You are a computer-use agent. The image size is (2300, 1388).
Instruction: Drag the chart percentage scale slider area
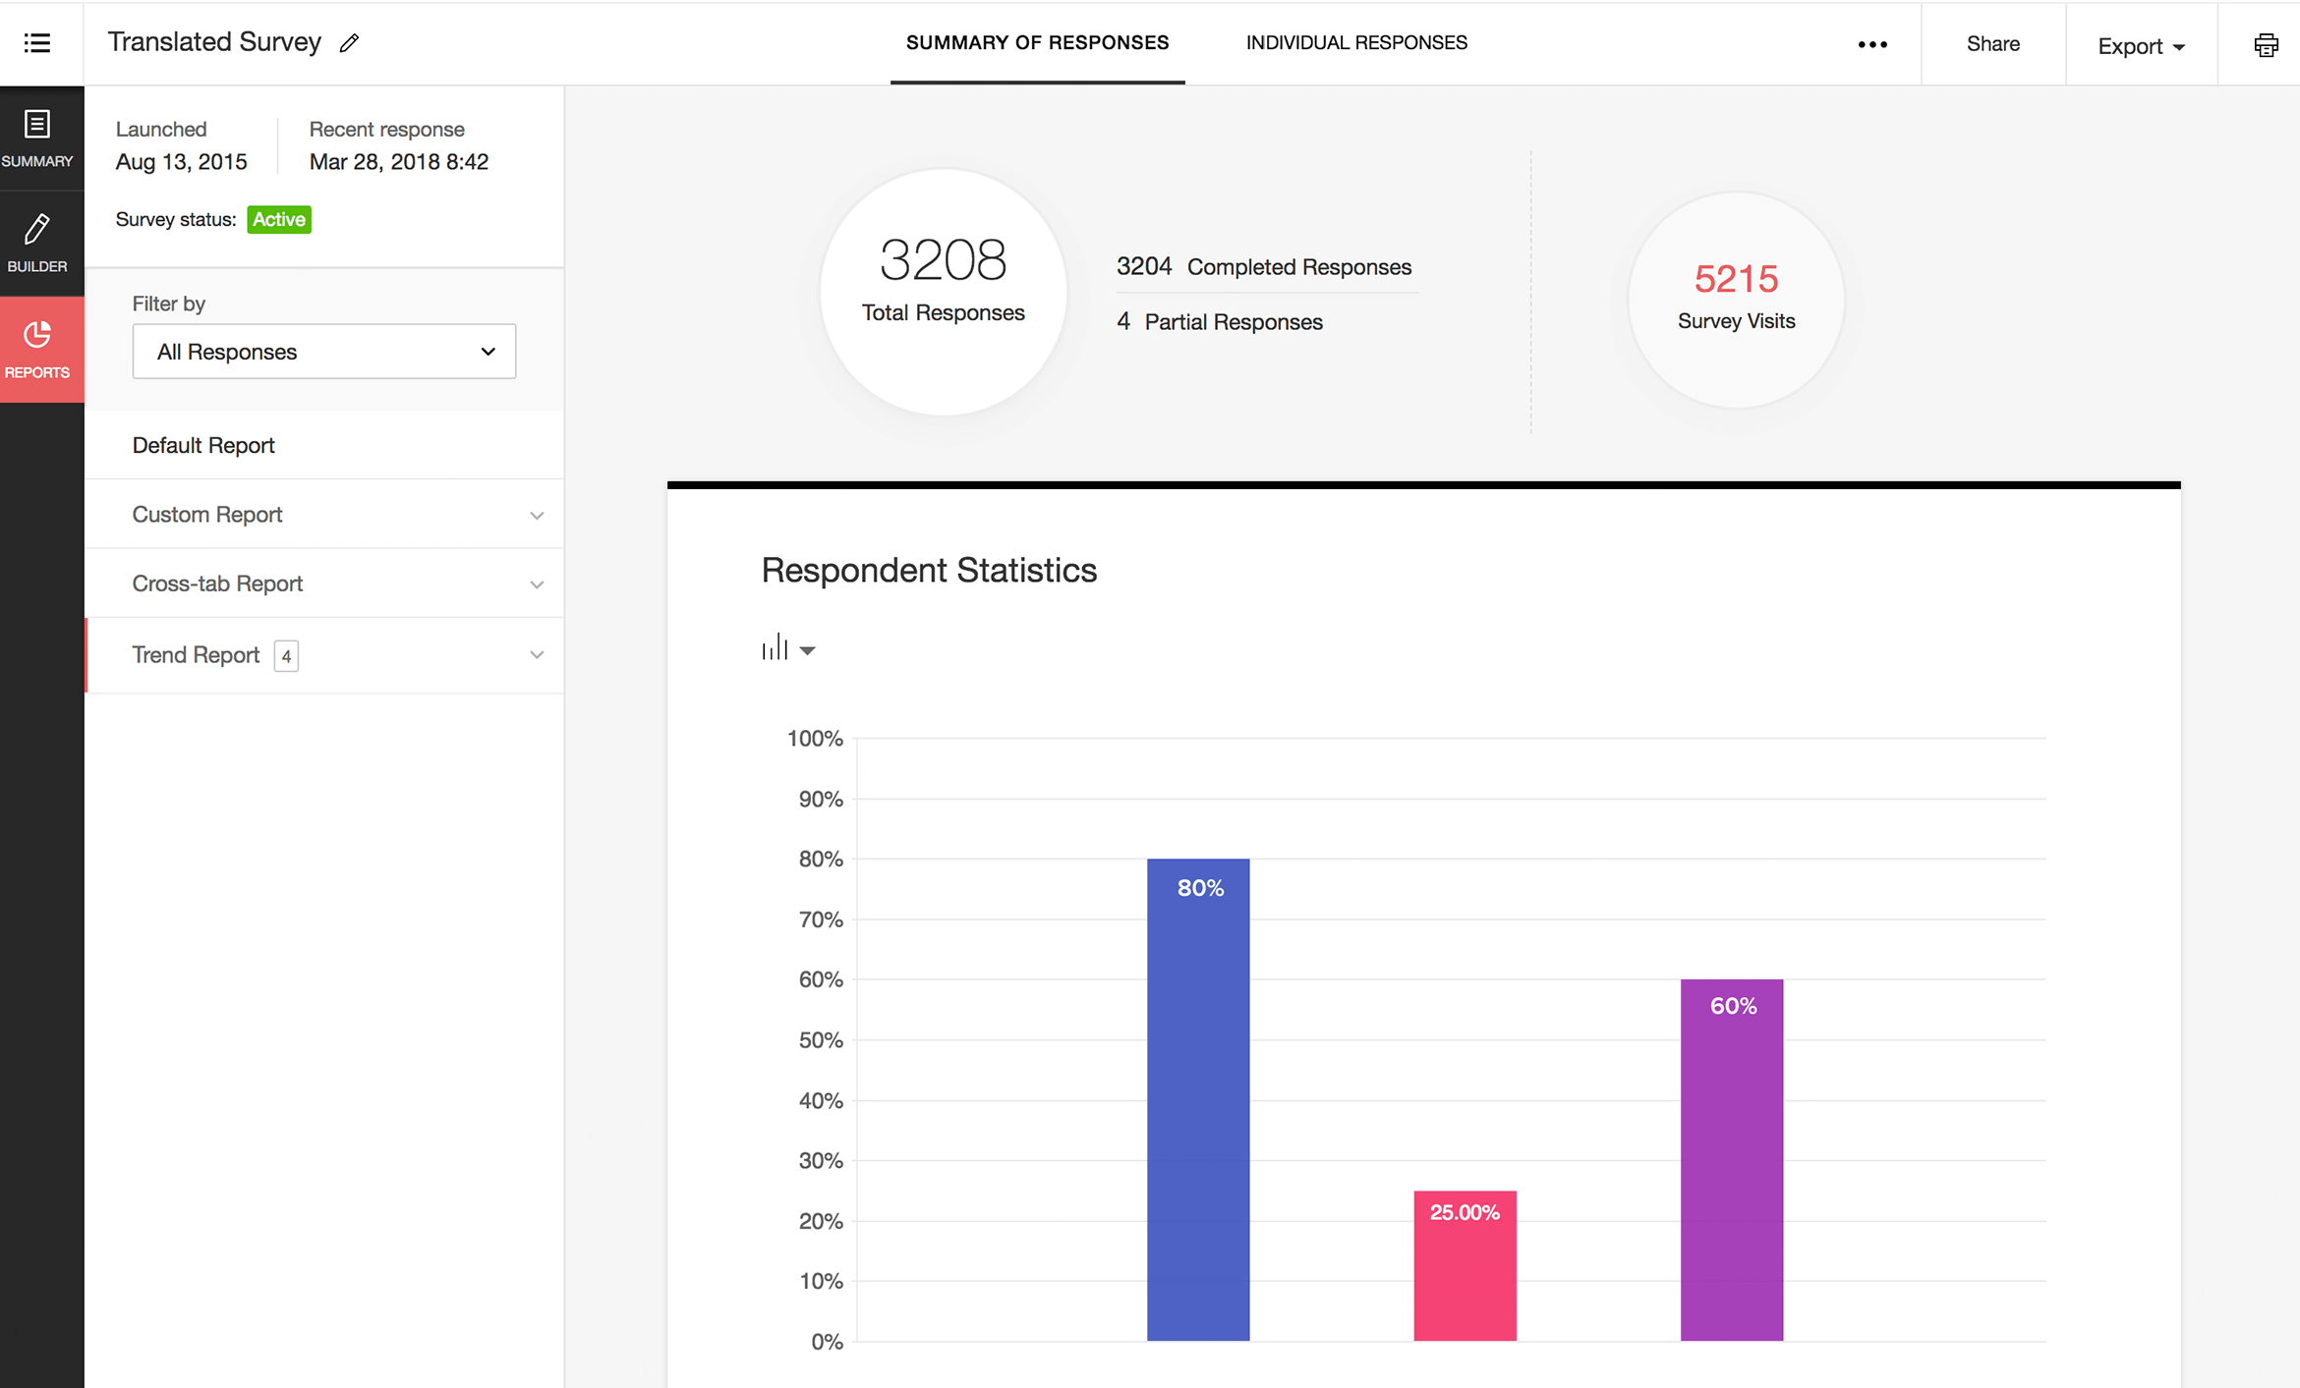[x=818, y=1036]
